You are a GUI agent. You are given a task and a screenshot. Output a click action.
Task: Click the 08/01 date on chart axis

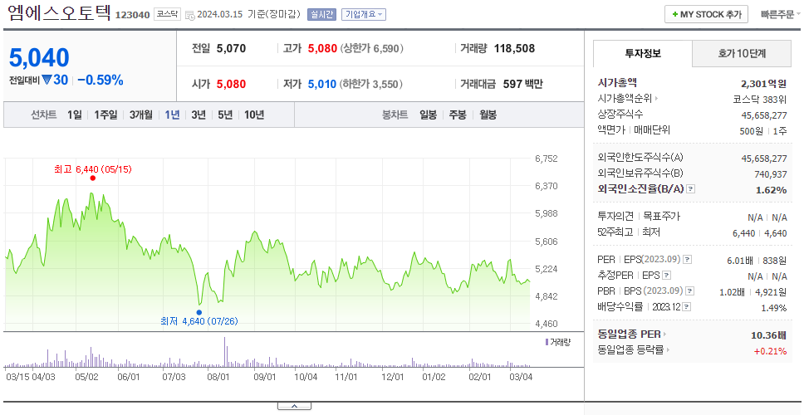tap(218, 377)
